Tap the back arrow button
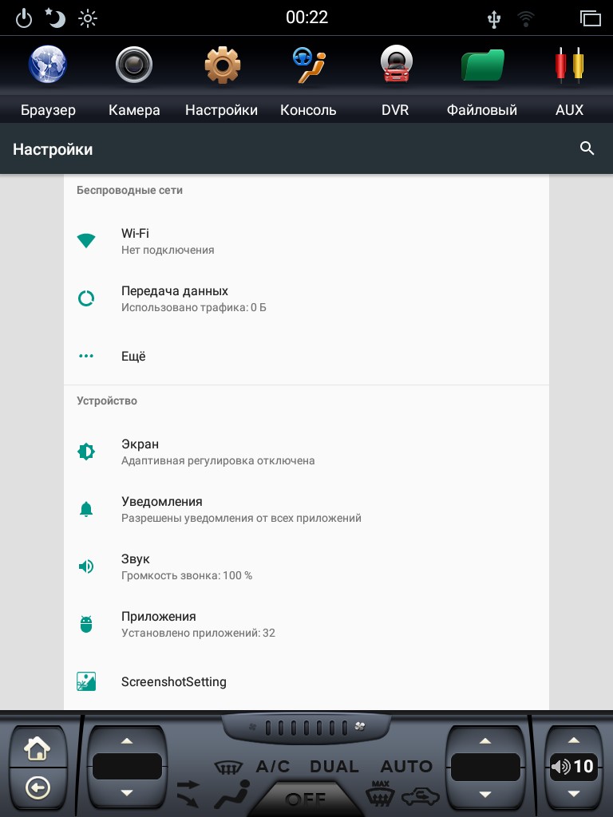The image size is (613, 817). tap(38, 787)
